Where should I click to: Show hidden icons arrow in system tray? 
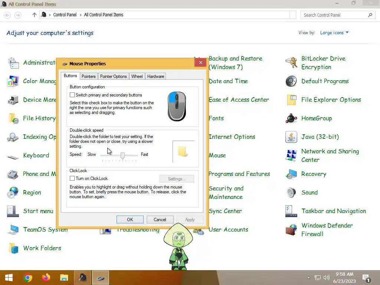[308, 278]
